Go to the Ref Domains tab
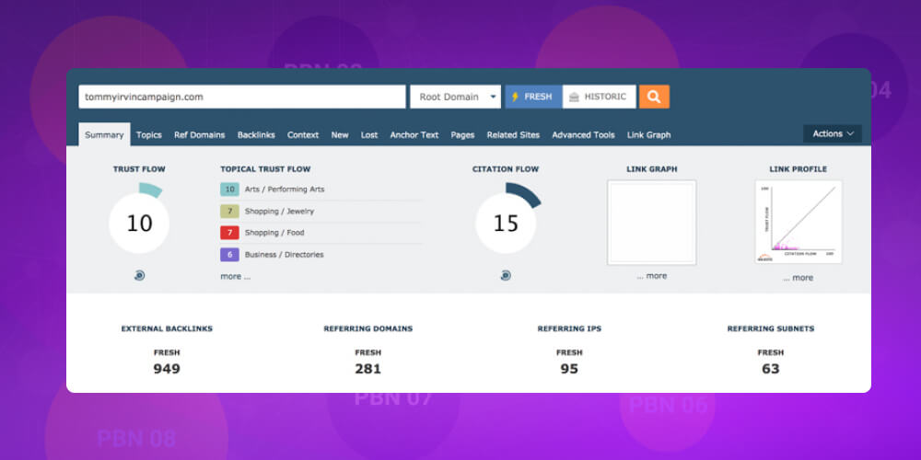 tap(199, 135)
